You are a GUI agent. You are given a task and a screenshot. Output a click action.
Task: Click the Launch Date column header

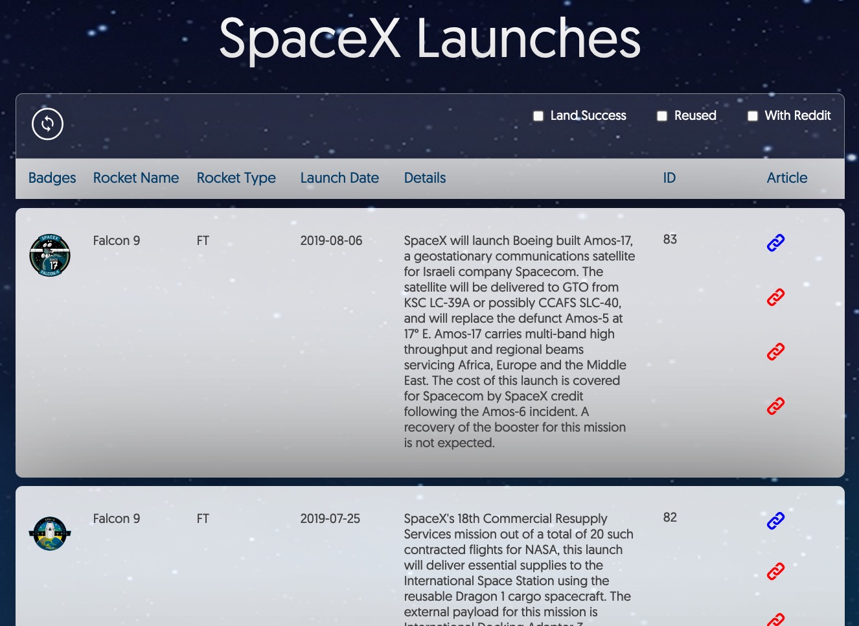pyautogui.click(x=339, y=178)
